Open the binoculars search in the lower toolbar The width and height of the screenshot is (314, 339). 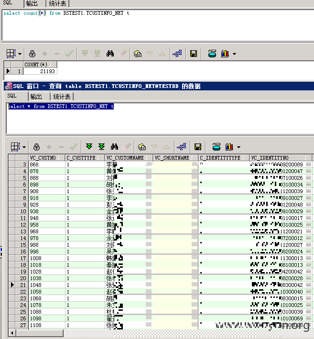(114, 147)
